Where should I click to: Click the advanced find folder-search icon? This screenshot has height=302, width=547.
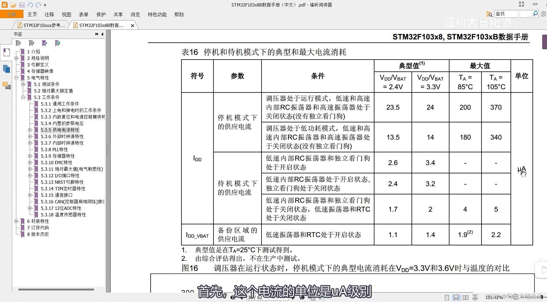click(x=489, y=14)
